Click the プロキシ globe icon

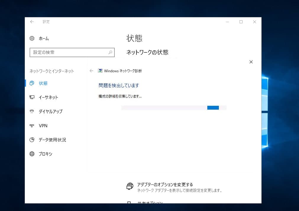[32, 154]
